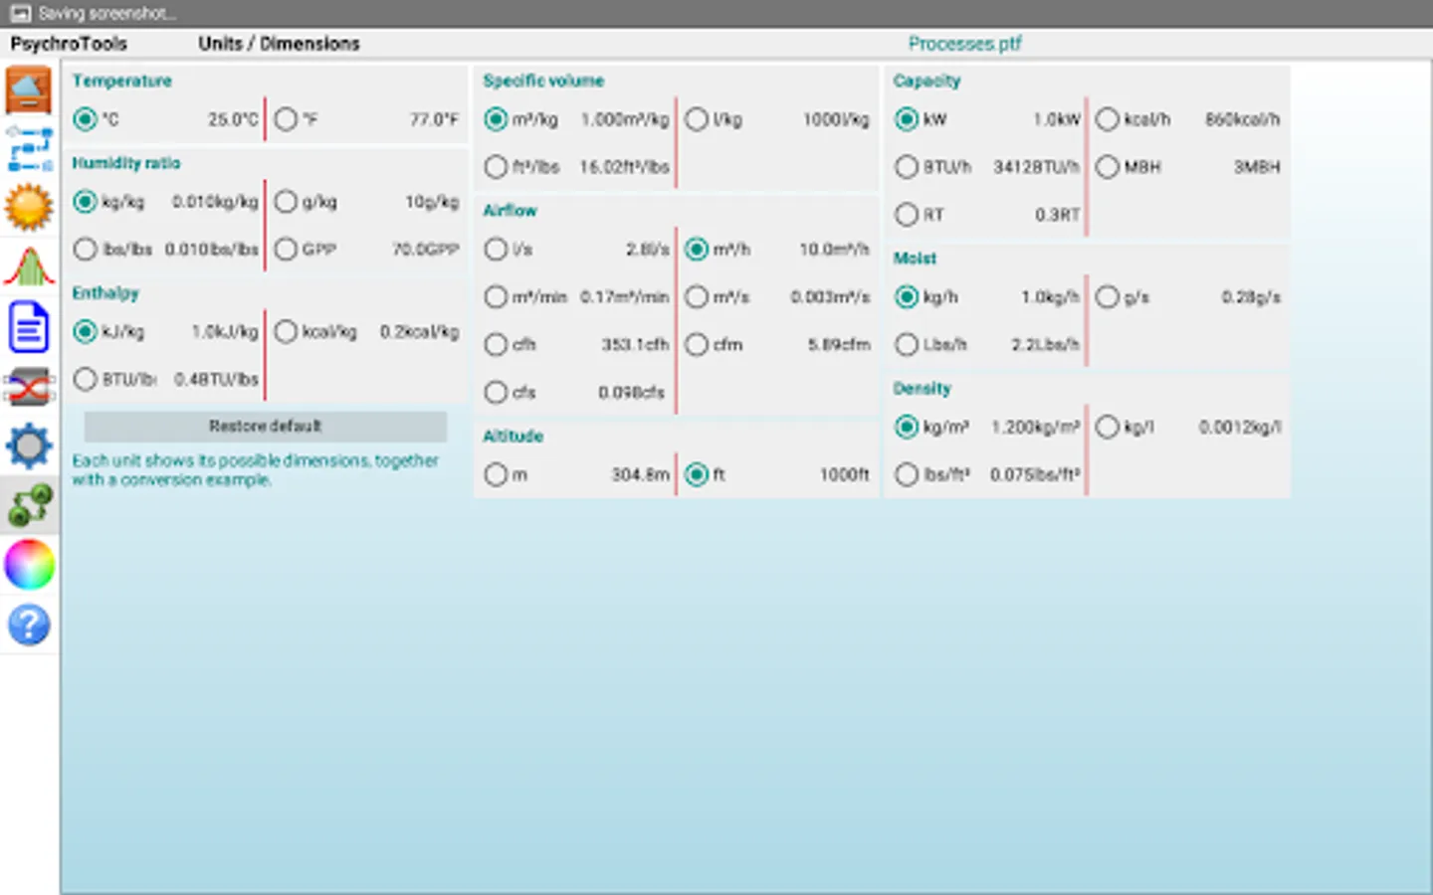Switch altitude unit to m

coord(496,475)
